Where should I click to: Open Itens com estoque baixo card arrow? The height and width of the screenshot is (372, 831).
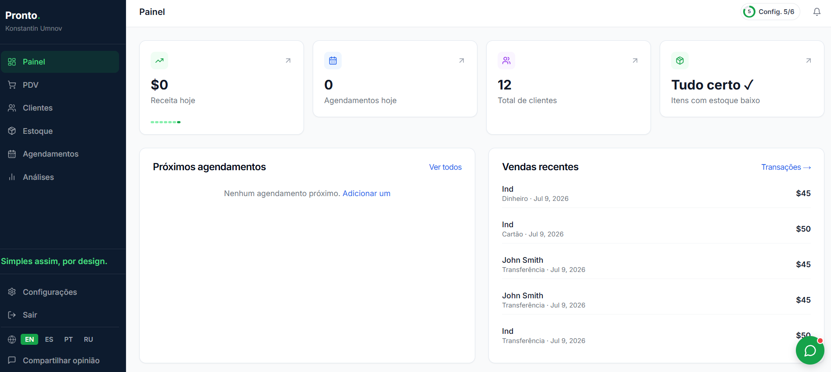click(x=809, y=61)
